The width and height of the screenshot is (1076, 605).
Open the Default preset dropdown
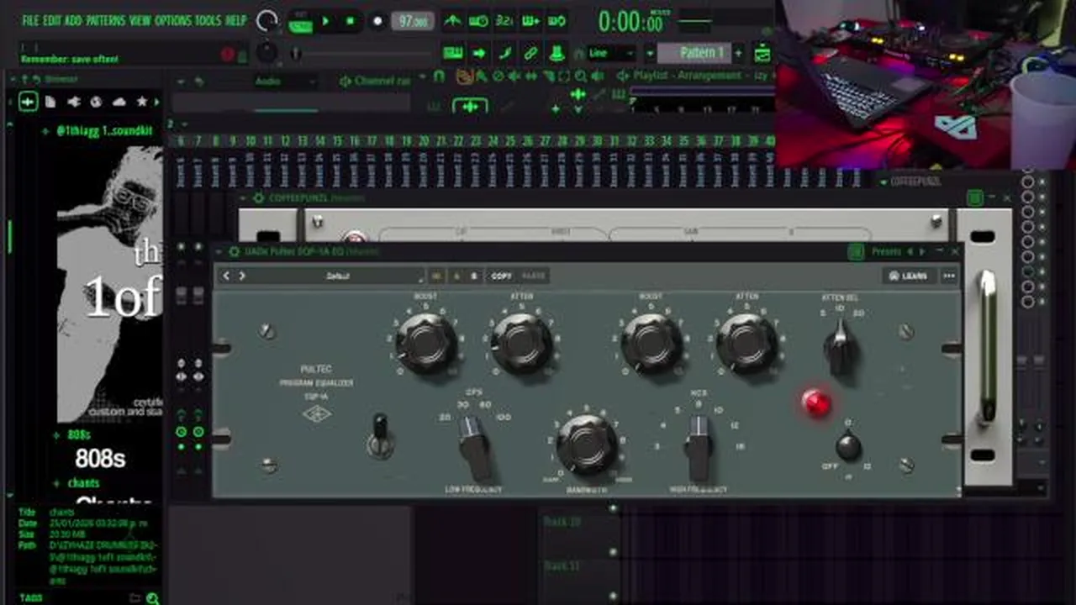click(x=339, y=276)
